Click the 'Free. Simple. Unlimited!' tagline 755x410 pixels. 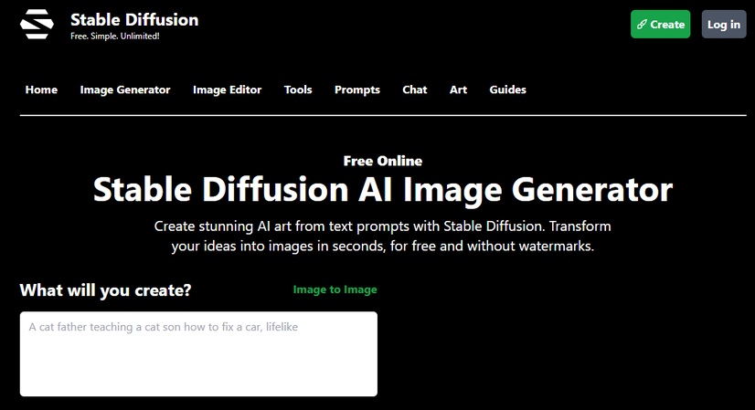(114, 37)
